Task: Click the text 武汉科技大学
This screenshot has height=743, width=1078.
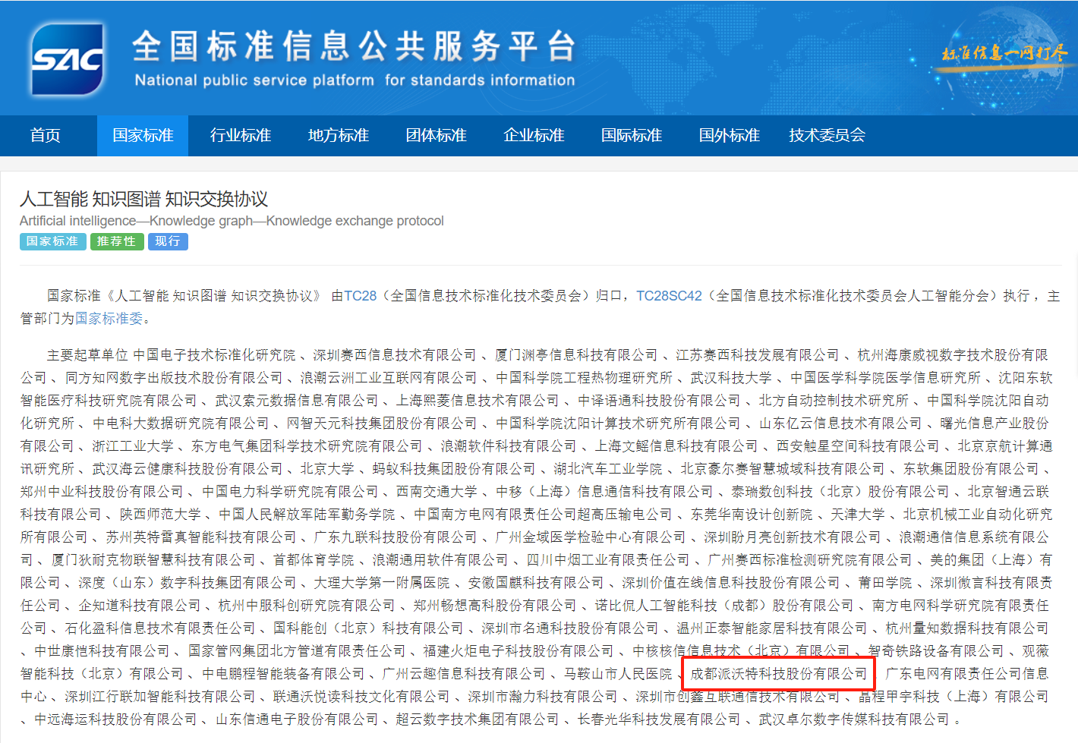Action: (x=731, y=378)
